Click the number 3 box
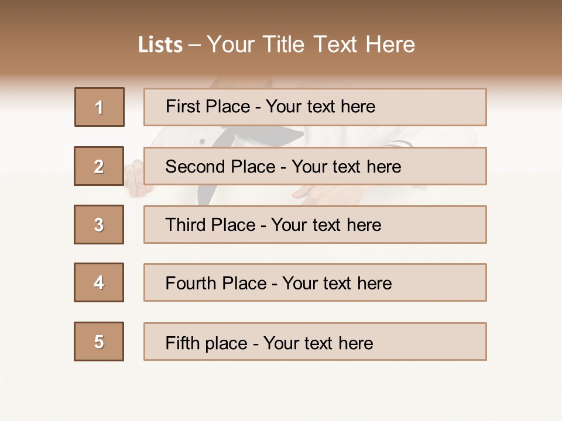Viewport: 562px width, 421px height. pos(99,225)
